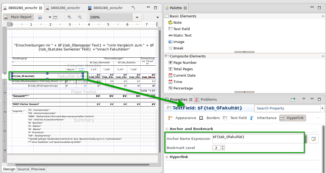Show hidden editor tabs list
The height and width of the screenshot is (173, 326).
[133, 8]
